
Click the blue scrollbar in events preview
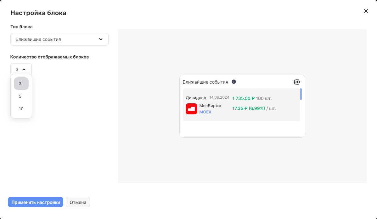tap(301, 94)
